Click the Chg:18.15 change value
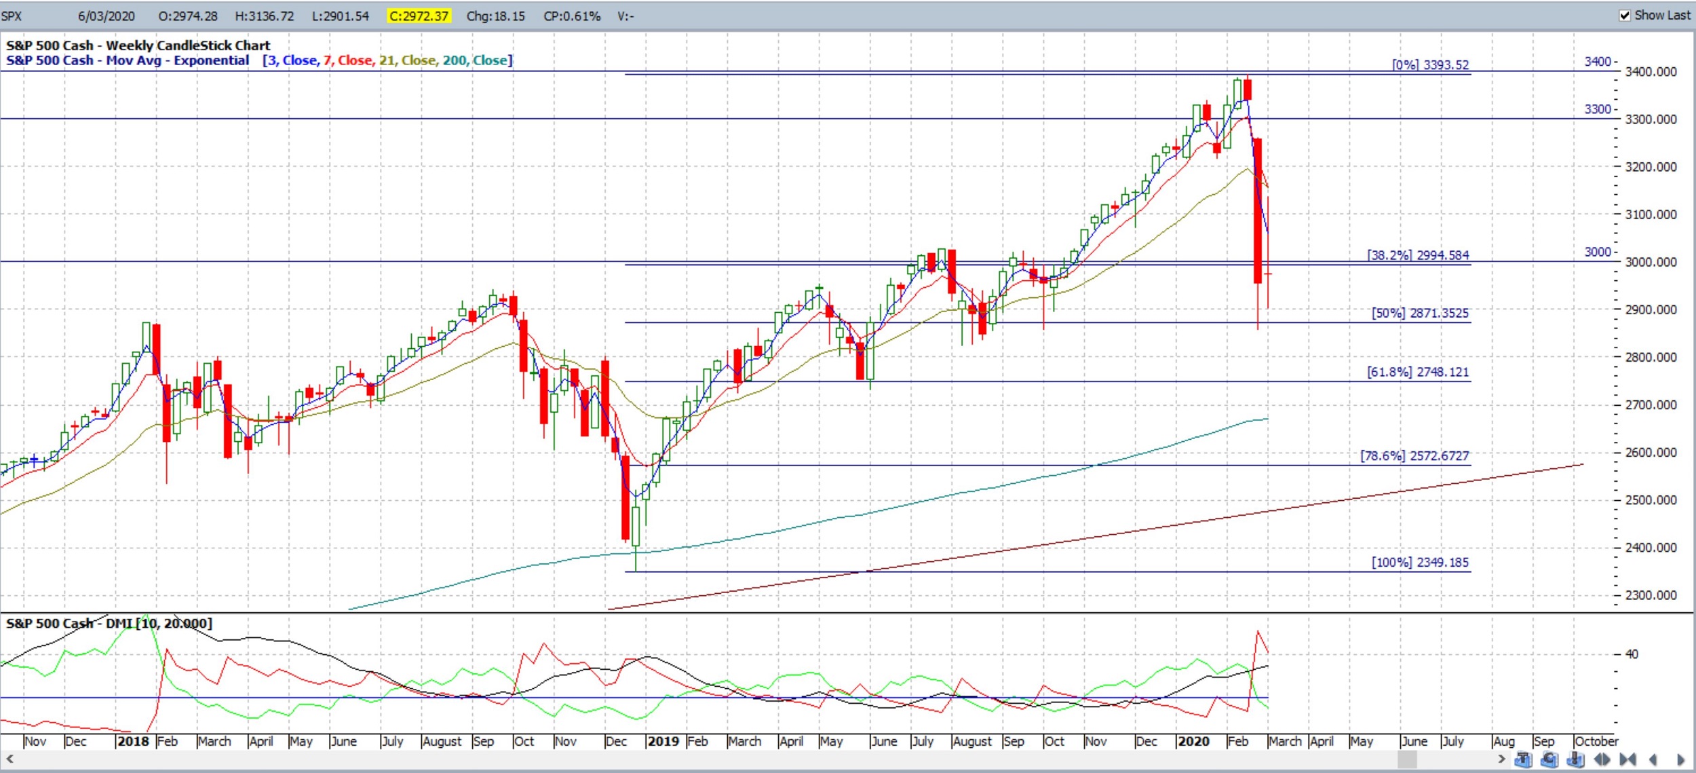 (496, 16)
